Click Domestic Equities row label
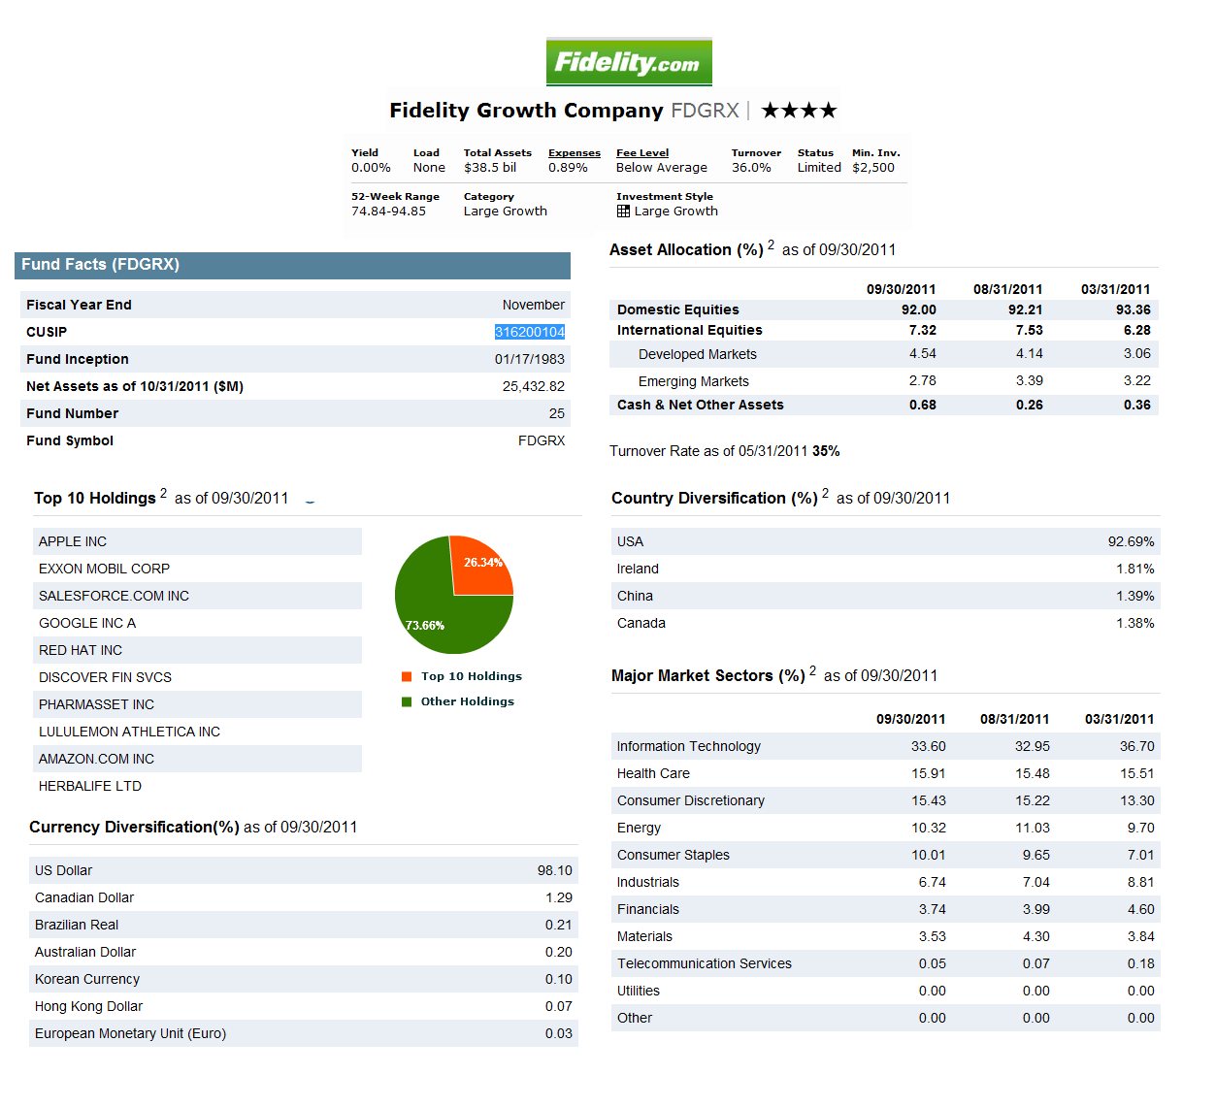 [678, 309]
